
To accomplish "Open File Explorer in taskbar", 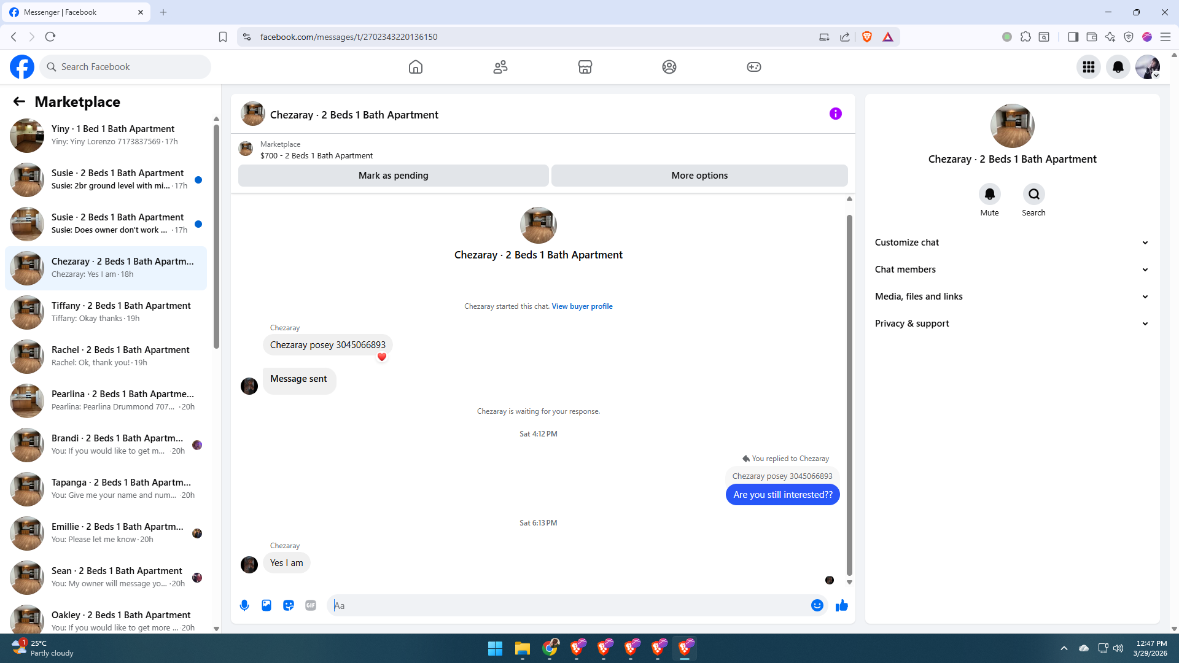I will (523, 648).
